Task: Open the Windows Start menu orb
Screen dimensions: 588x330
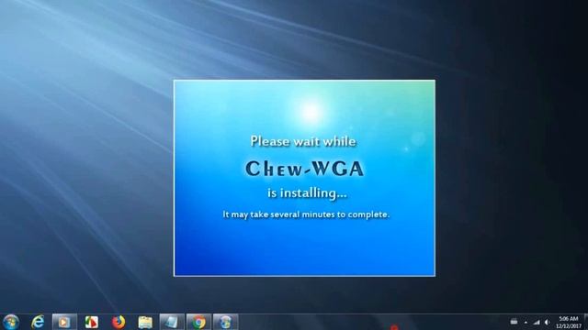Action: point(11,322)
